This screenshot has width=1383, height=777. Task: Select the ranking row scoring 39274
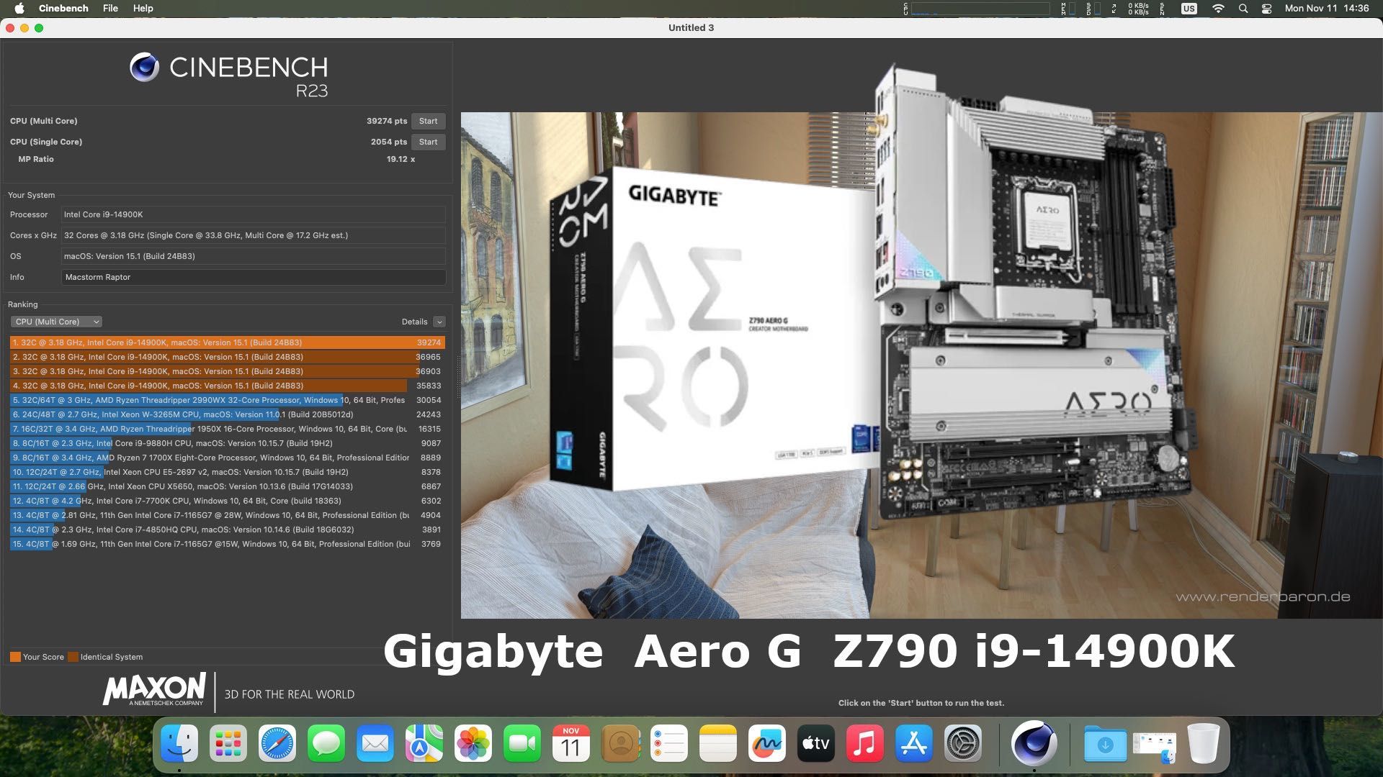[x=228, y=342]
